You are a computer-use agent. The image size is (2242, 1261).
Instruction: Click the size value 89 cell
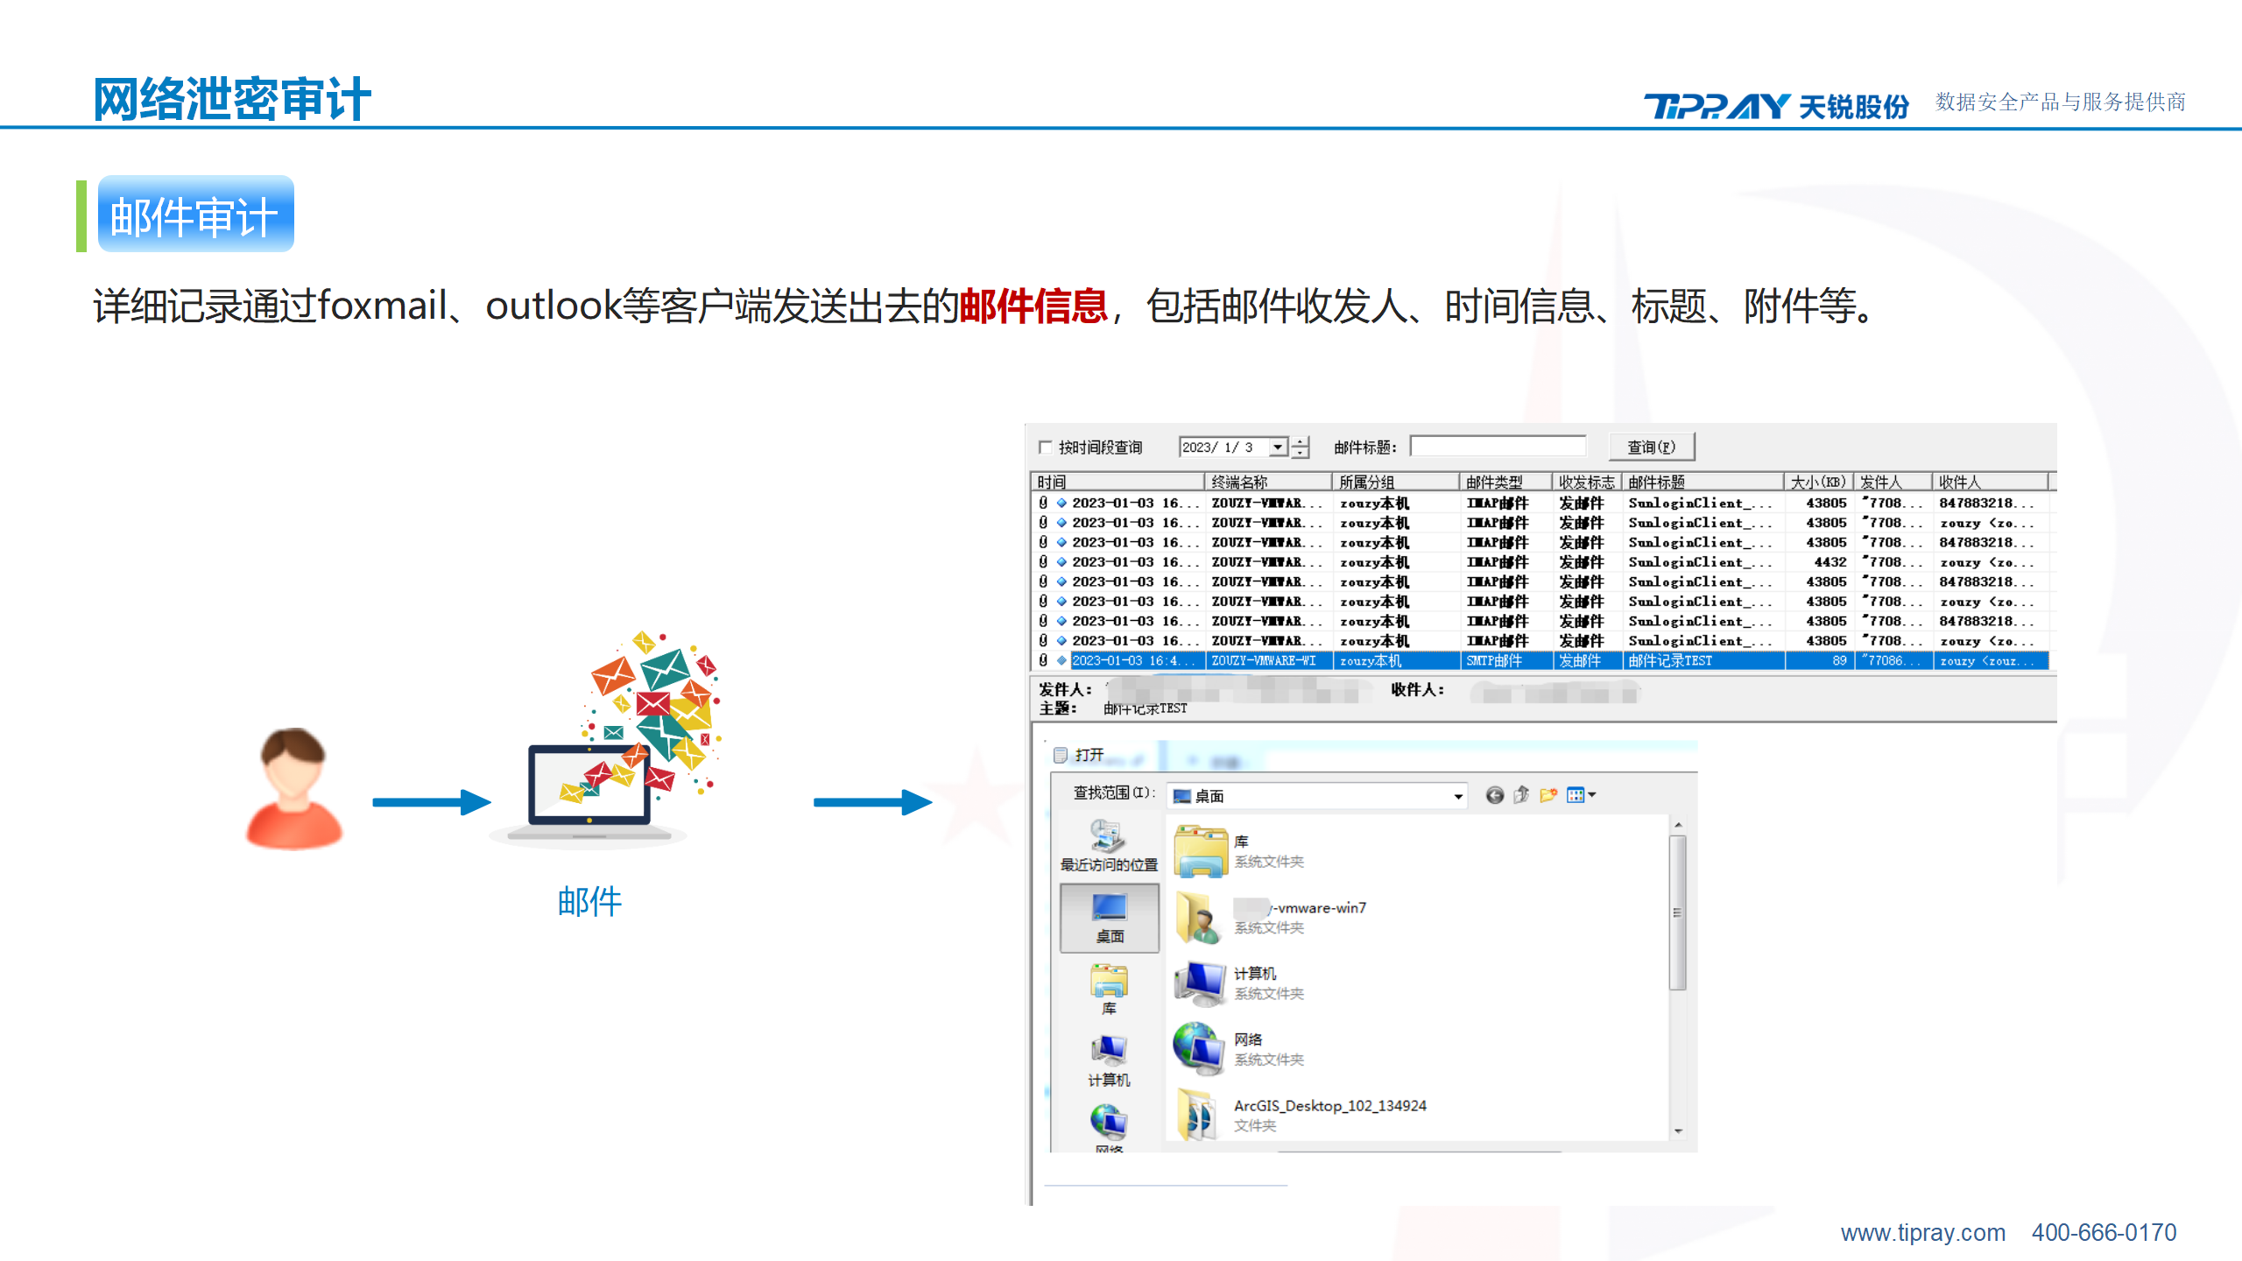[x=1819, y=661]
